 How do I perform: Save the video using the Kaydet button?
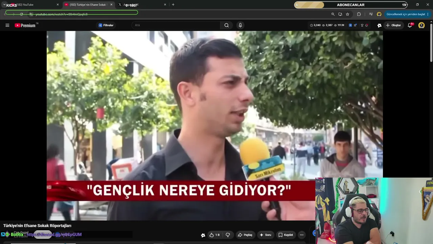(286, 235)
